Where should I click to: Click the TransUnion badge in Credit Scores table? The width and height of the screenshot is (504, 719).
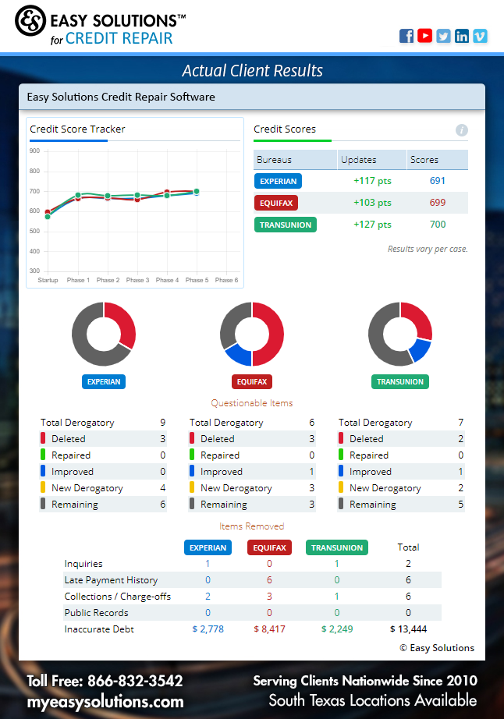(x=286, y=225)
